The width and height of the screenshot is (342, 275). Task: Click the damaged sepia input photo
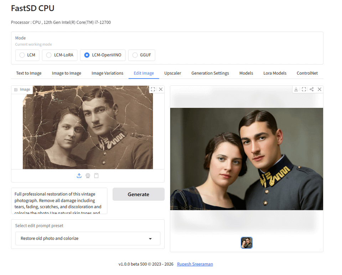[88, 127]
